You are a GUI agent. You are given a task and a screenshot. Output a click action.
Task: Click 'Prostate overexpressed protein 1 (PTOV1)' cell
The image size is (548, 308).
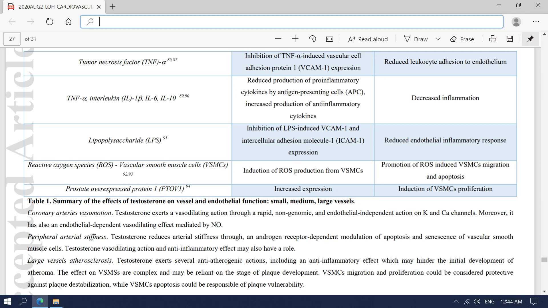pyautogui.click(x=128, y=190)
